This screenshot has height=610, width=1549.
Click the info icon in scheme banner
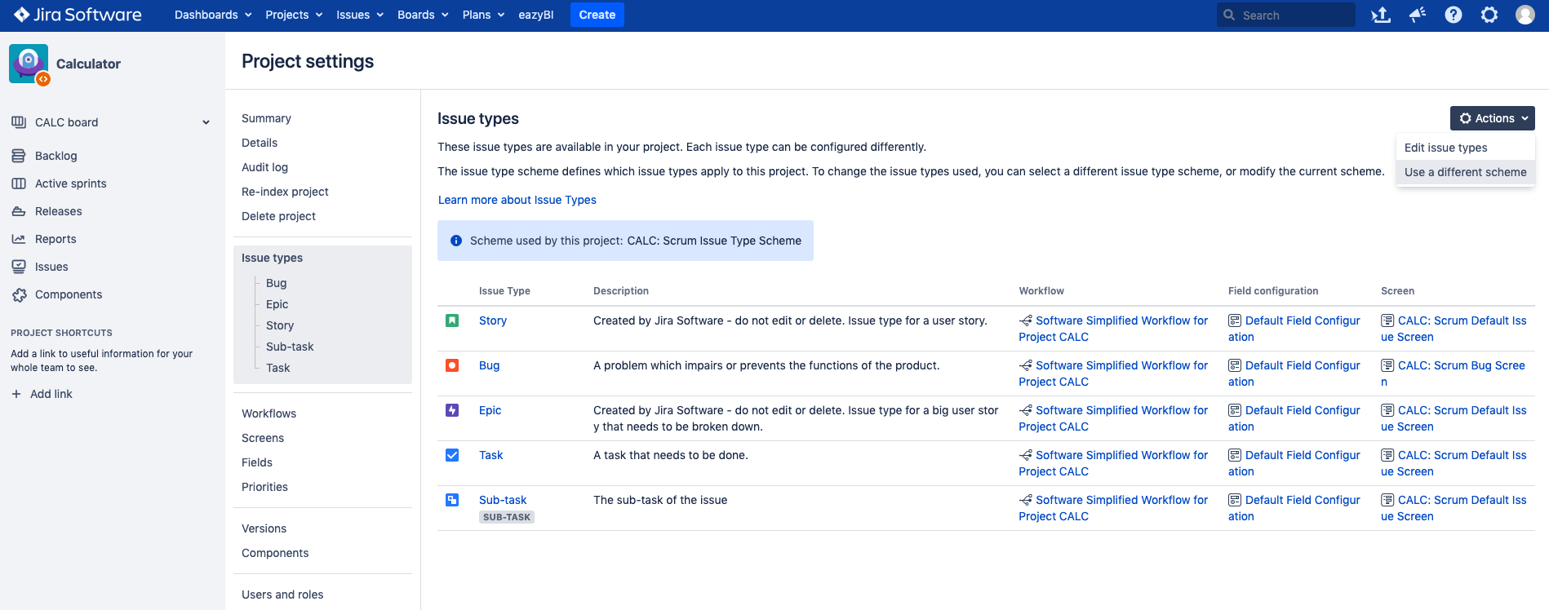(x=456, y=241)
